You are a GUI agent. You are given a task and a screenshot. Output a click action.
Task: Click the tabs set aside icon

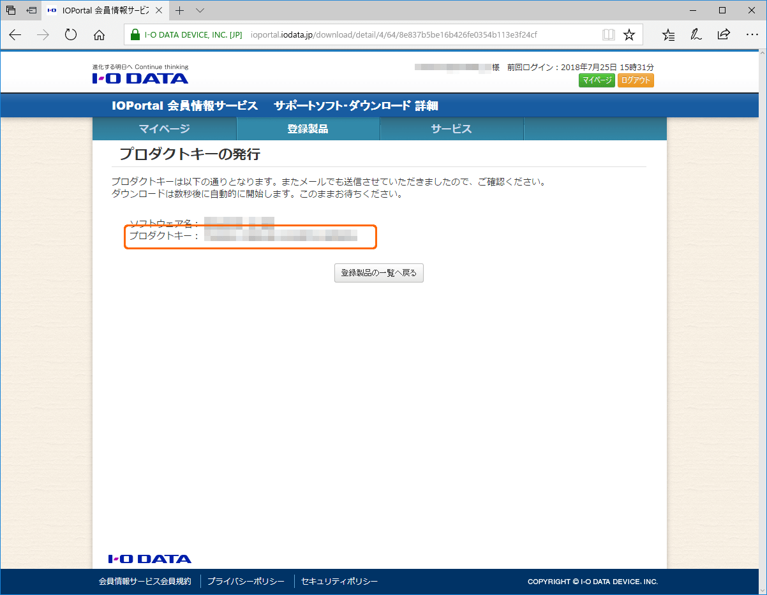click(11, 10)
